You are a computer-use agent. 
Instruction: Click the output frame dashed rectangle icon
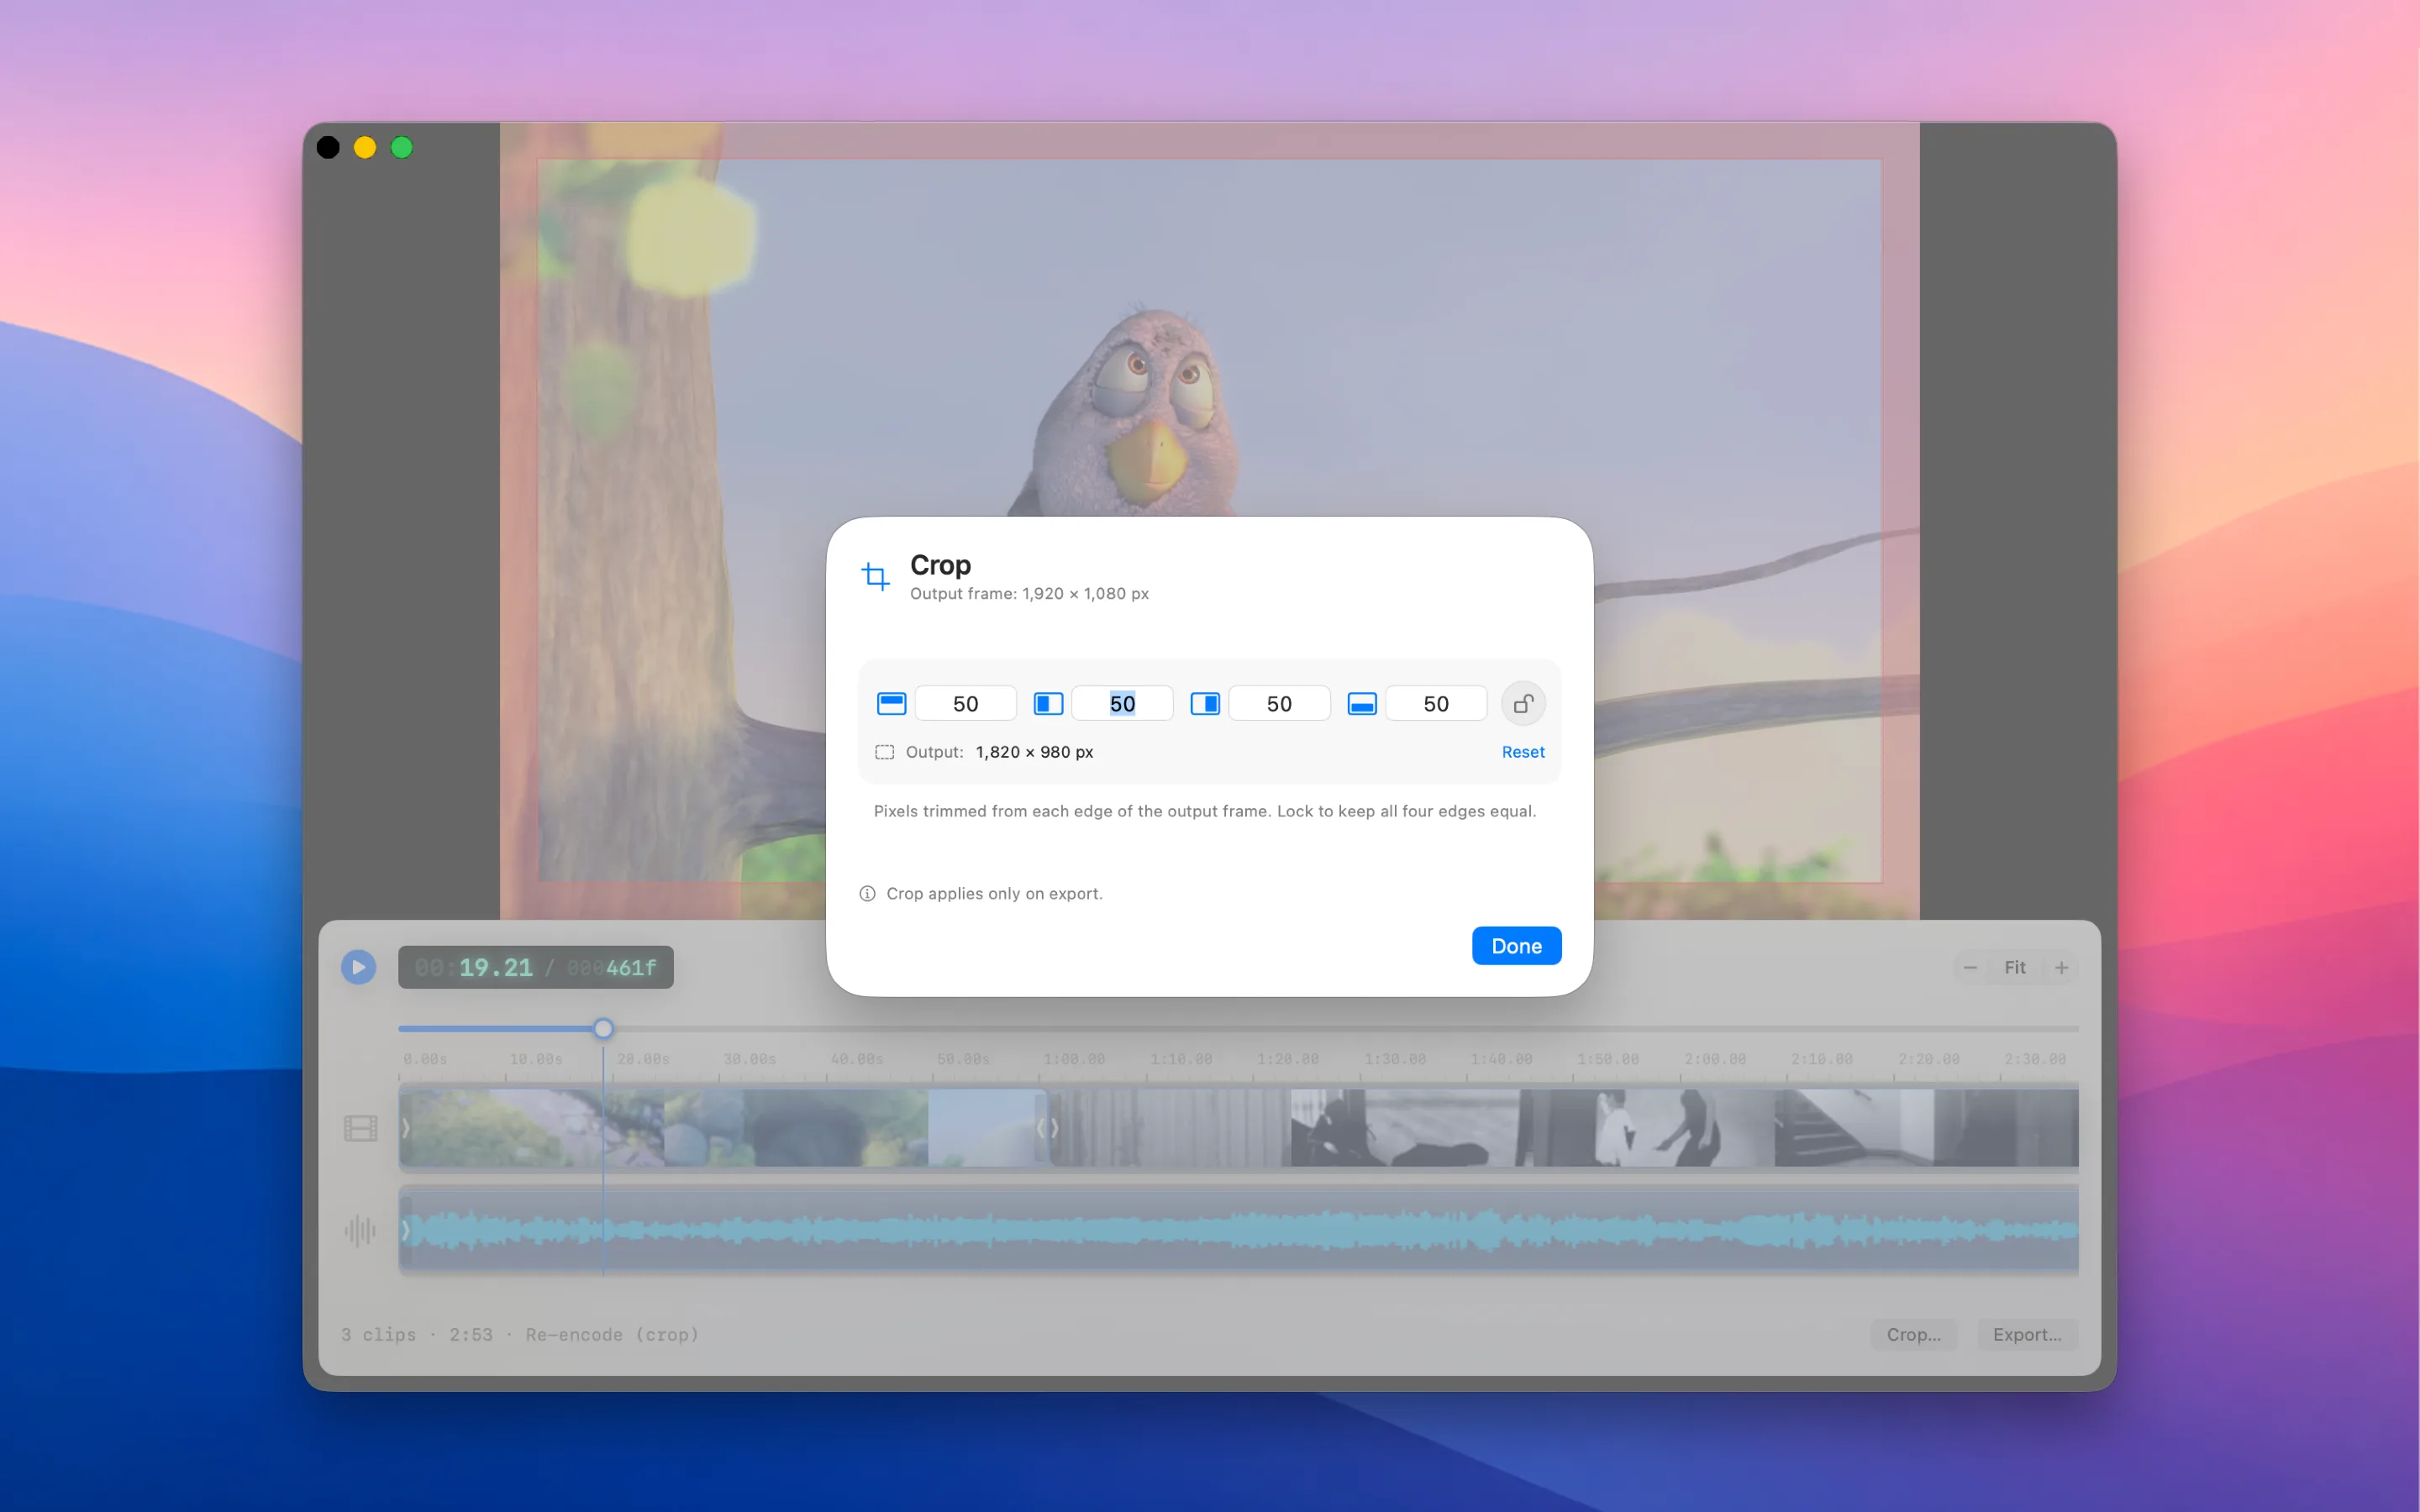click(884, 752)
